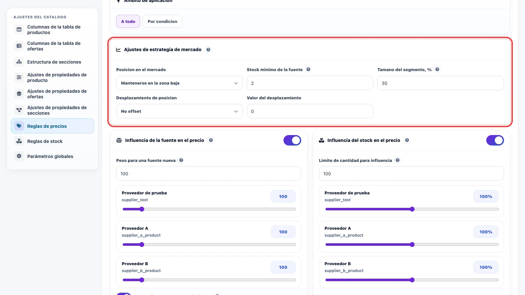The height and width of the screenshot is (295, 525).
Task: Click help icon beside Limite de cantidad para influencia
Action: coord(398,160)
